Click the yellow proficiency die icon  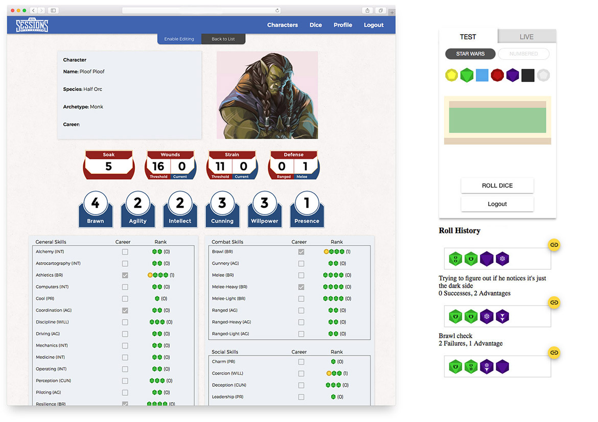pos(452,76)
